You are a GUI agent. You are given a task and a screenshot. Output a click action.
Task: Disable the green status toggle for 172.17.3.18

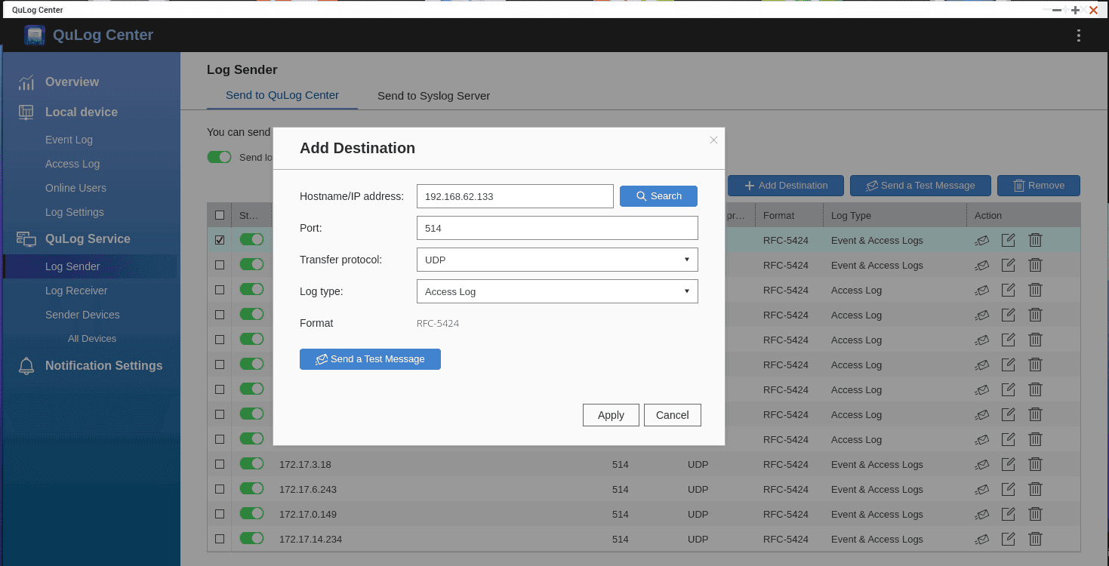(x=252, y=463)
